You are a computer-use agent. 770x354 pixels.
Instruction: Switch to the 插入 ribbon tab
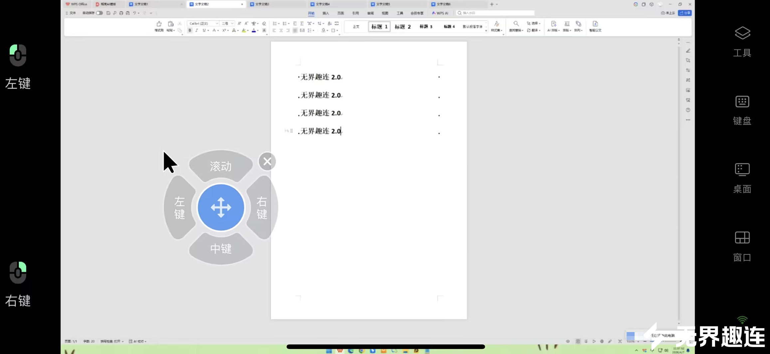325,13
